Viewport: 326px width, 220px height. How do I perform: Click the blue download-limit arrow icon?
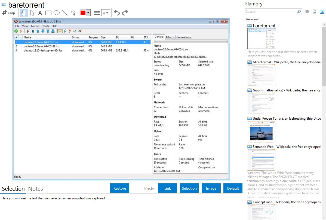pyautogui.click(x=65, y=31)
